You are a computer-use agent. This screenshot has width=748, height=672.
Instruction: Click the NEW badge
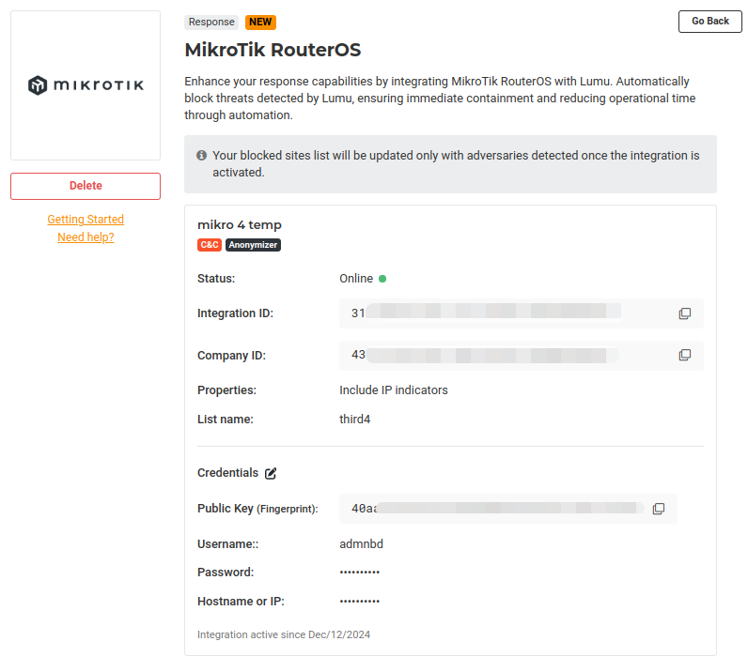[260, 22]
